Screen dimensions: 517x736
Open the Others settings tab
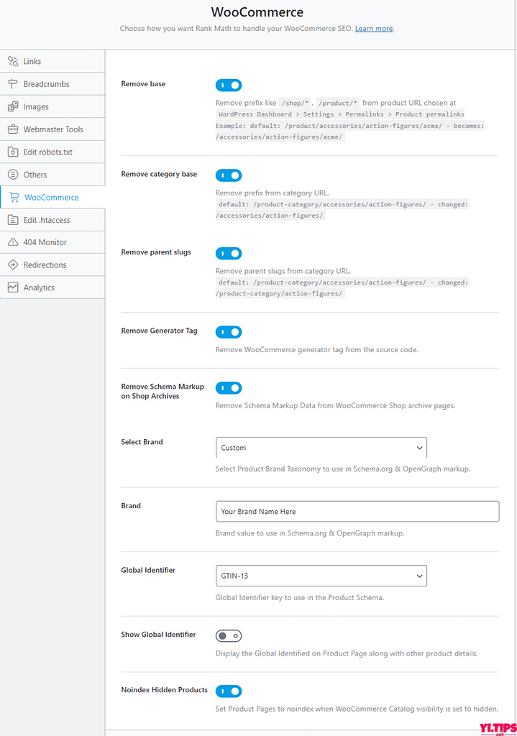[x=52, y=175]
